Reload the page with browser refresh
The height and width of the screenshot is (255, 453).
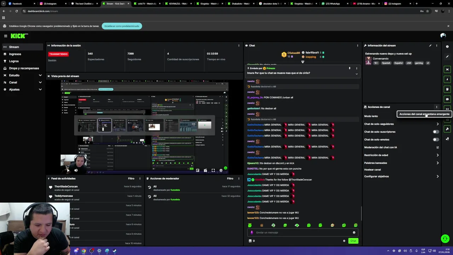16,11
